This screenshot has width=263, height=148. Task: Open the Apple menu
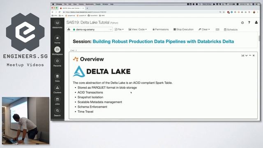tap(53, 4)
